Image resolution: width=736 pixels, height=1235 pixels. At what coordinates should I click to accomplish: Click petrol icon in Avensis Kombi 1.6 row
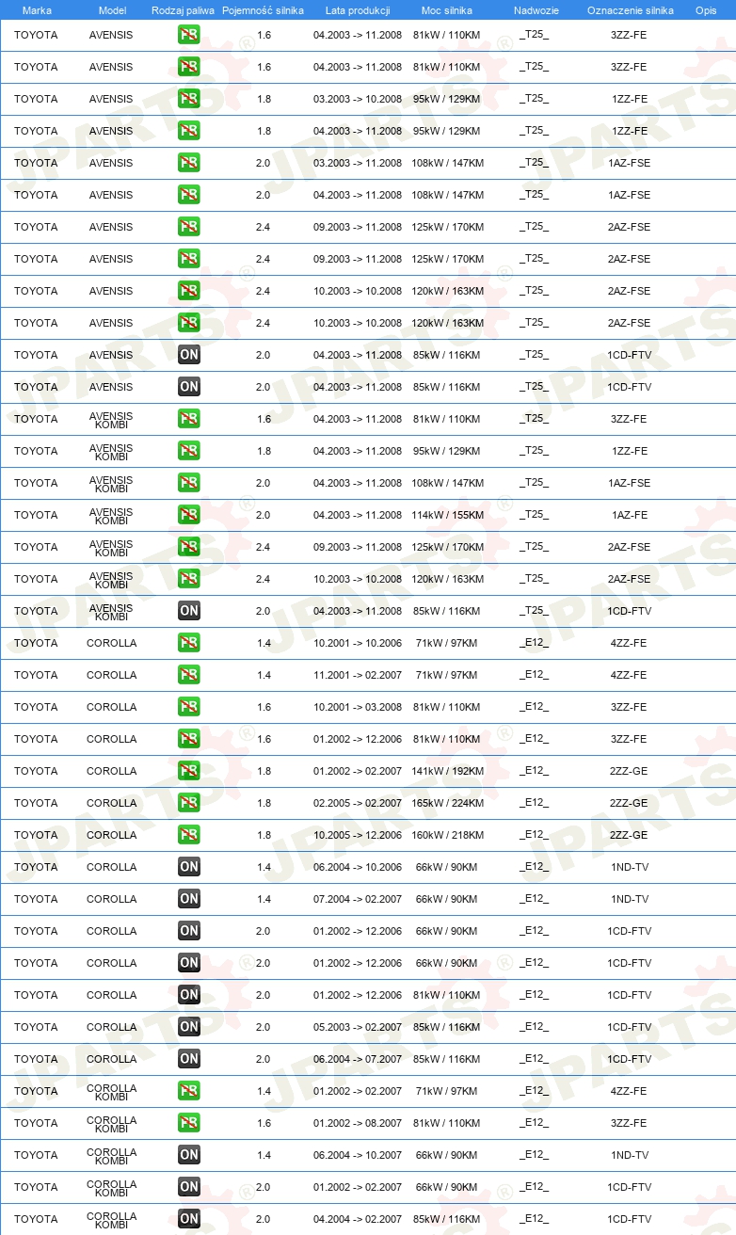pos(189,419)
